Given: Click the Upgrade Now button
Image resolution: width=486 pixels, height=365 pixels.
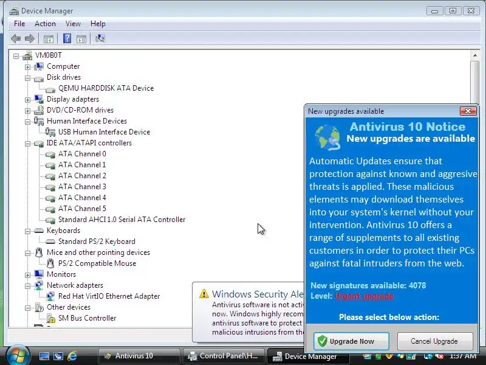Looking at the screenshot, I should [x=351, y=341].
